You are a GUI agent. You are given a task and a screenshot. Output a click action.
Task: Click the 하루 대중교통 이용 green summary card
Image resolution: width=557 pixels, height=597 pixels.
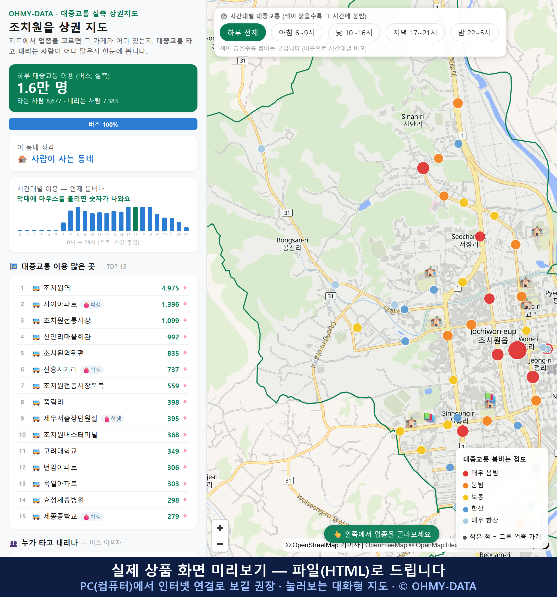click(103, 88)
